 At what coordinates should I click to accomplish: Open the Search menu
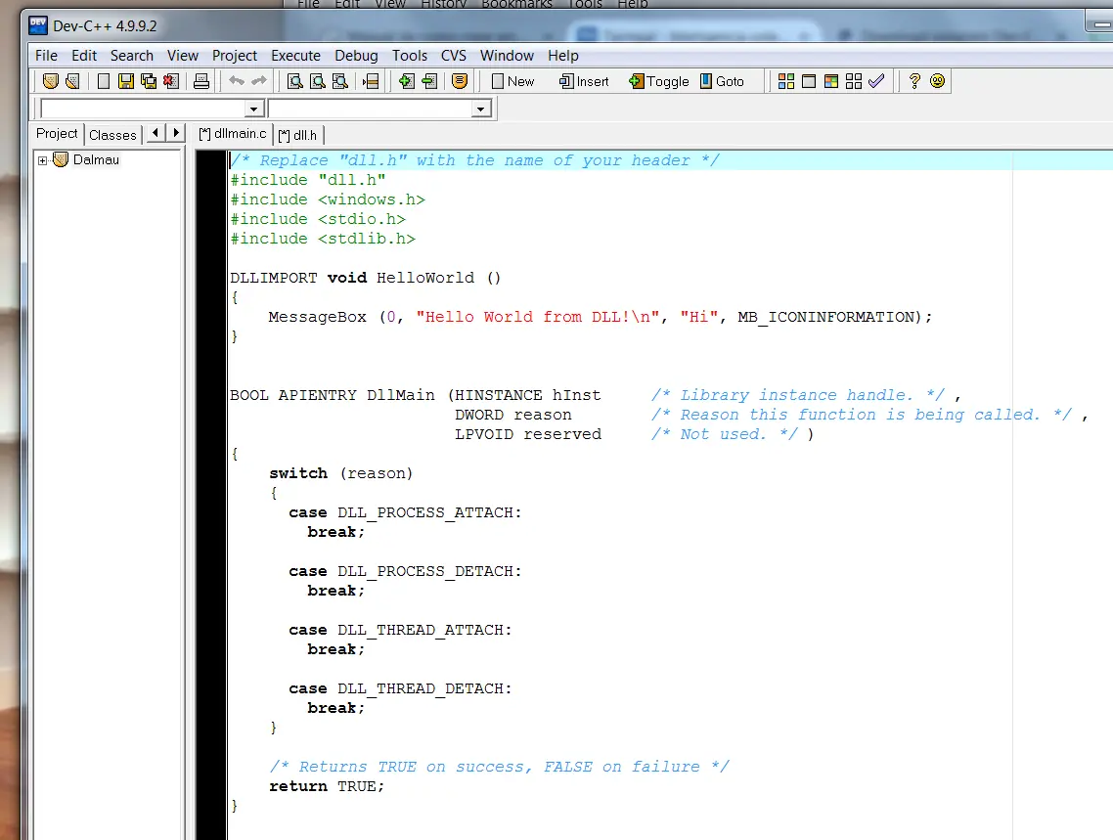[x=131, y=56]
